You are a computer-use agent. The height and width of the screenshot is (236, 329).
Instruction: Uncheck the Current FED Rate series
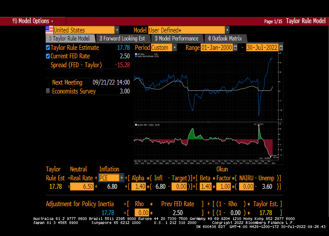pyautogui.click(x=48, y=56)
